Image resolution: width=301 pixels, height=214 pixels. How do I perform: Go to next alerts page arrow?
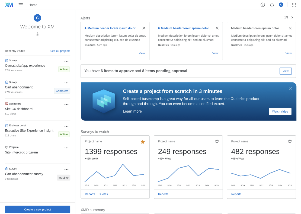point(292,17)
